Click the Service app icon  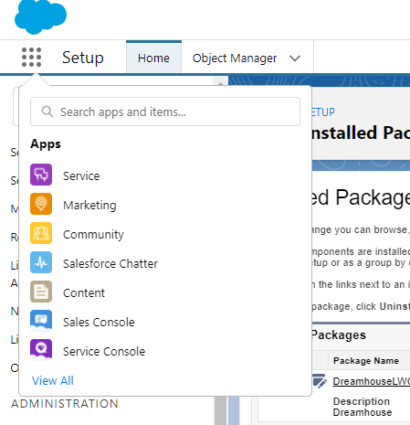click(x=41, y=175)
